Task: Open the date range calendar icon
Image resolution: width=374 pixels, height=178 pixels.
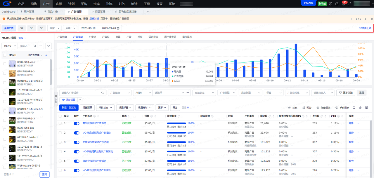Action: 118,28
